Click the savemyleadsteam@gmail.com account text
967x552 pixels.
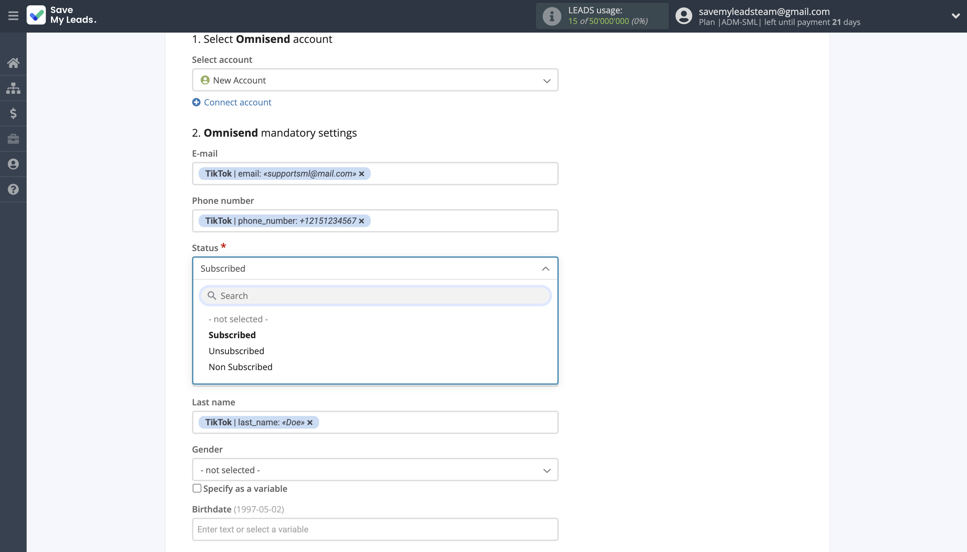click(764, 11)
